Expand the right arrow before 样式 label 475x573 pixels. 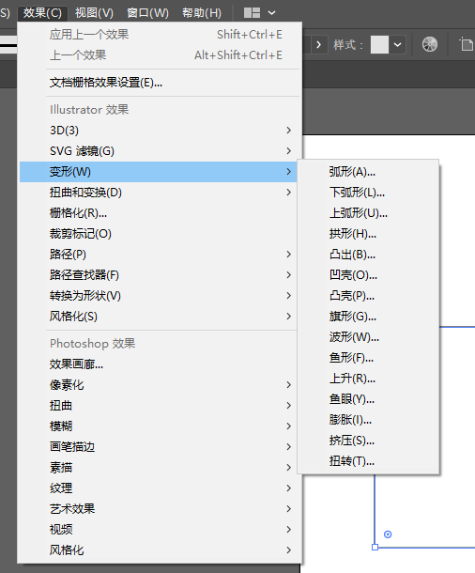pos(319,45)
